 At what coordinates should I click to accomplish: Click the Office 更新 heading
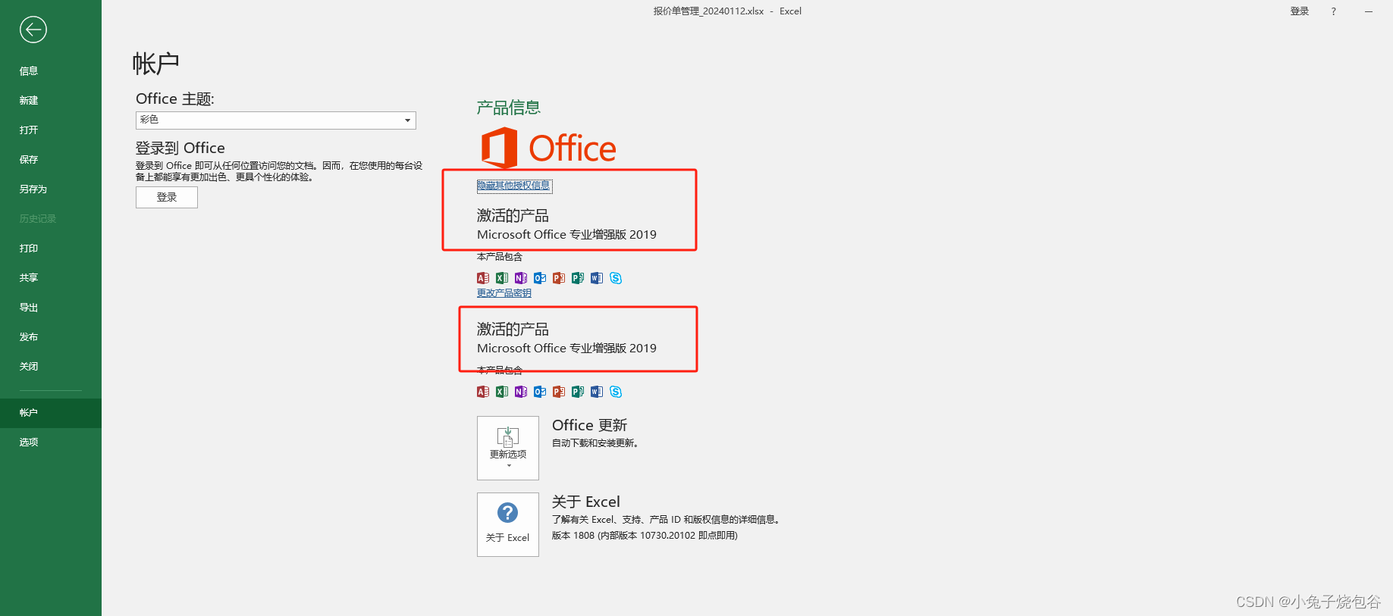[589, 425]
